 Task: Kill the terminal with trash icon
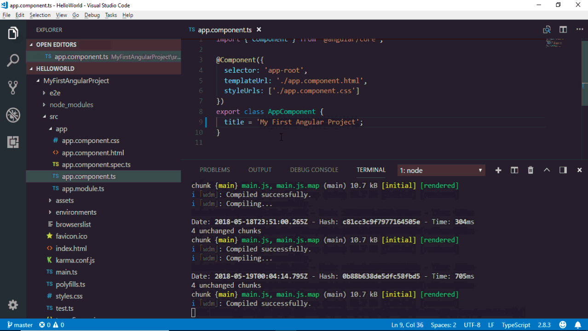click(x=530, y=170)
